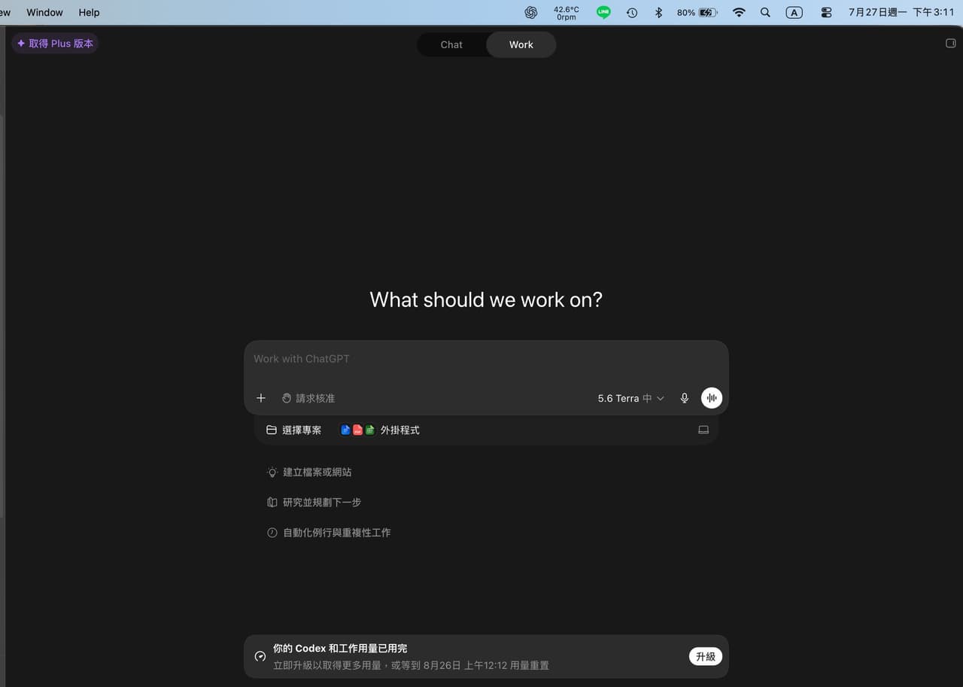
Task: Open the temperature monitor menu bar item
Action: point(567,13)
